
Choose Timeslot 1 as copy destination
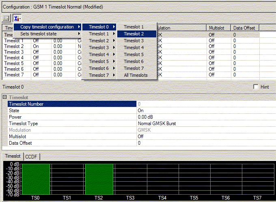click(137, 27)
